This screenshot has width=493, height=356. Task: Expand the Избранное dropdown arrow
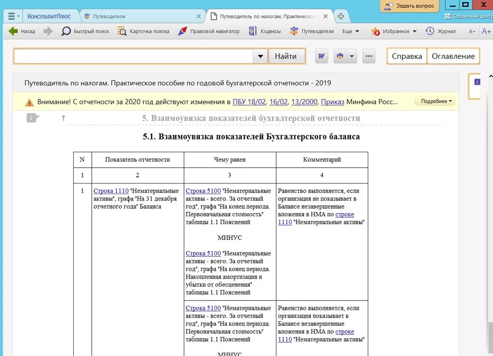point(415,31)
